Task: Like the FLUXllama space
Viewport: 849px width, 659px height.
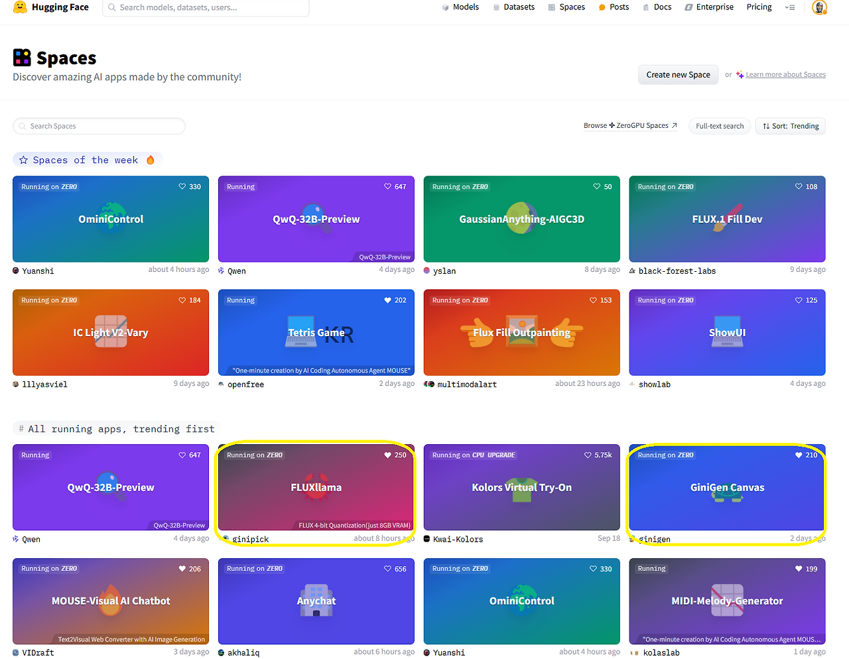Action: pyautogui.click(x=387, y=455)
